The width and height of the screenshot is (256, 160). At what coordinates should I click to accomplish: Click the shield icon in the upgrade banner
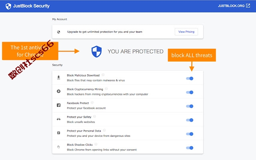(x=58, y=32)
